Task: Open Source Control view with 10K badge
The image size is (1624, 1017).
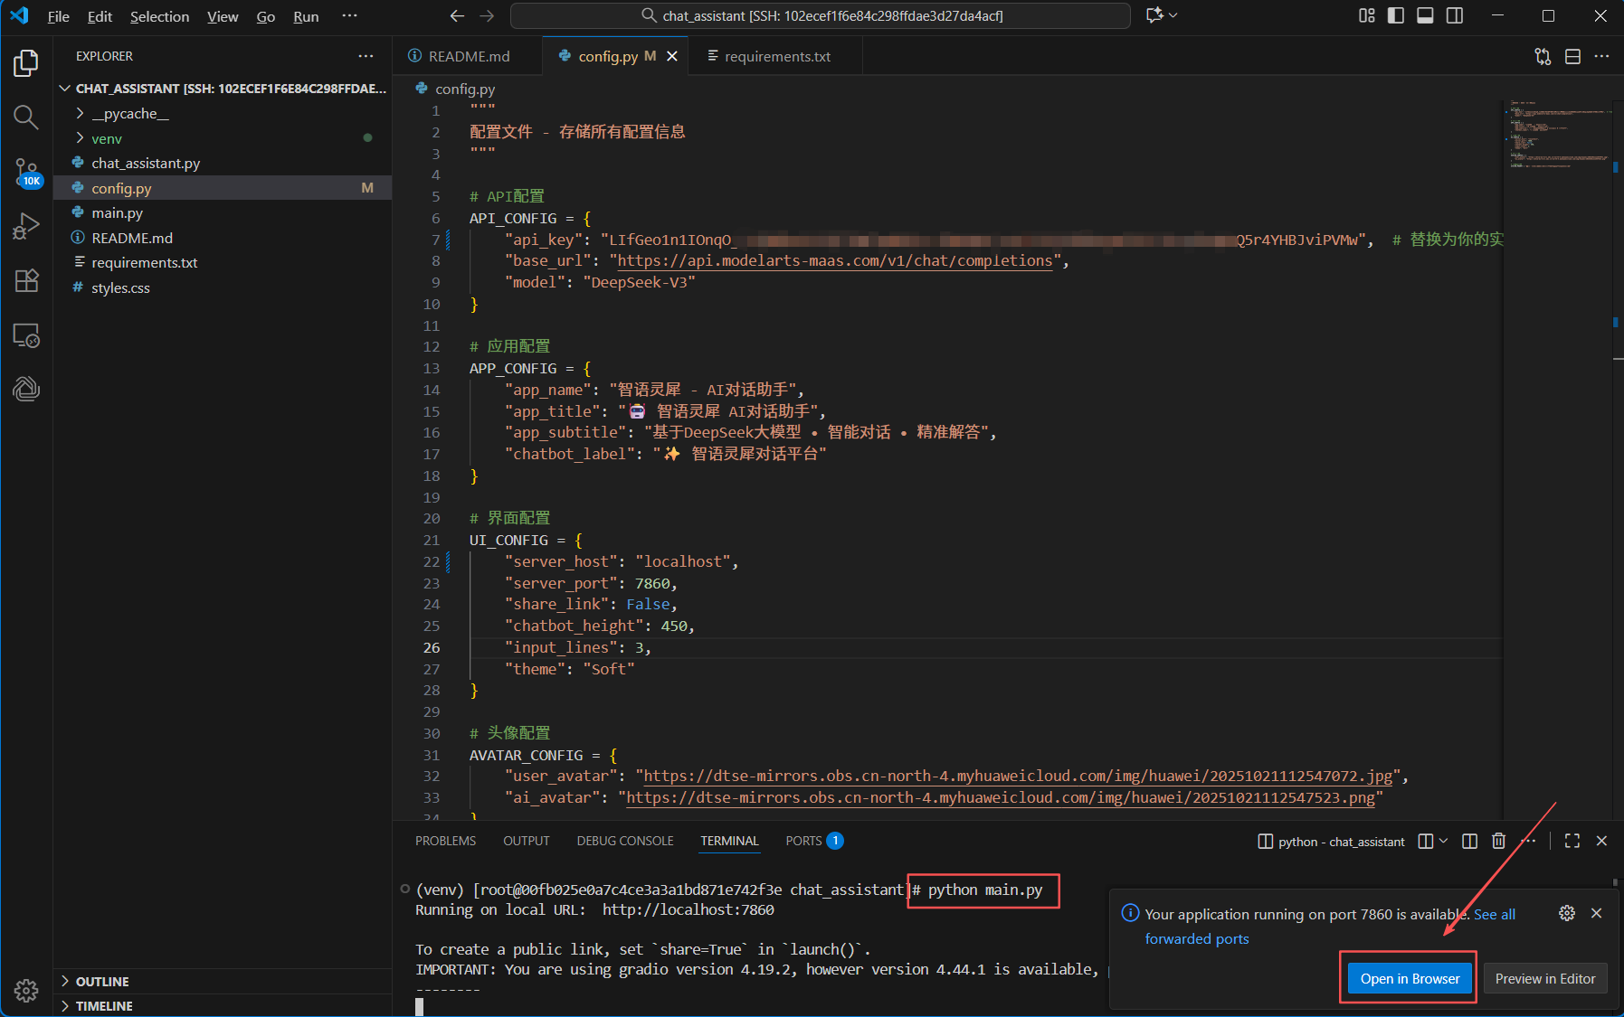Action: [26, 172]
